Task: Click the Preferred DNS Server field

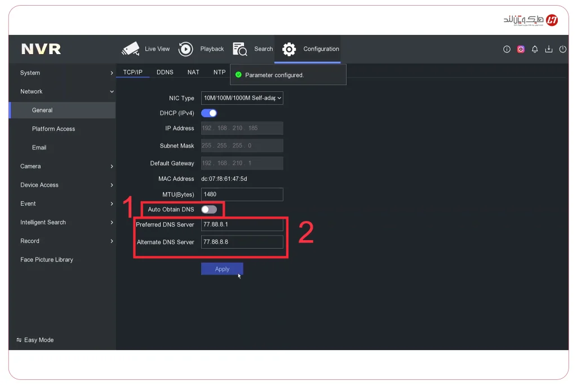Action: [x=242, y=224]
